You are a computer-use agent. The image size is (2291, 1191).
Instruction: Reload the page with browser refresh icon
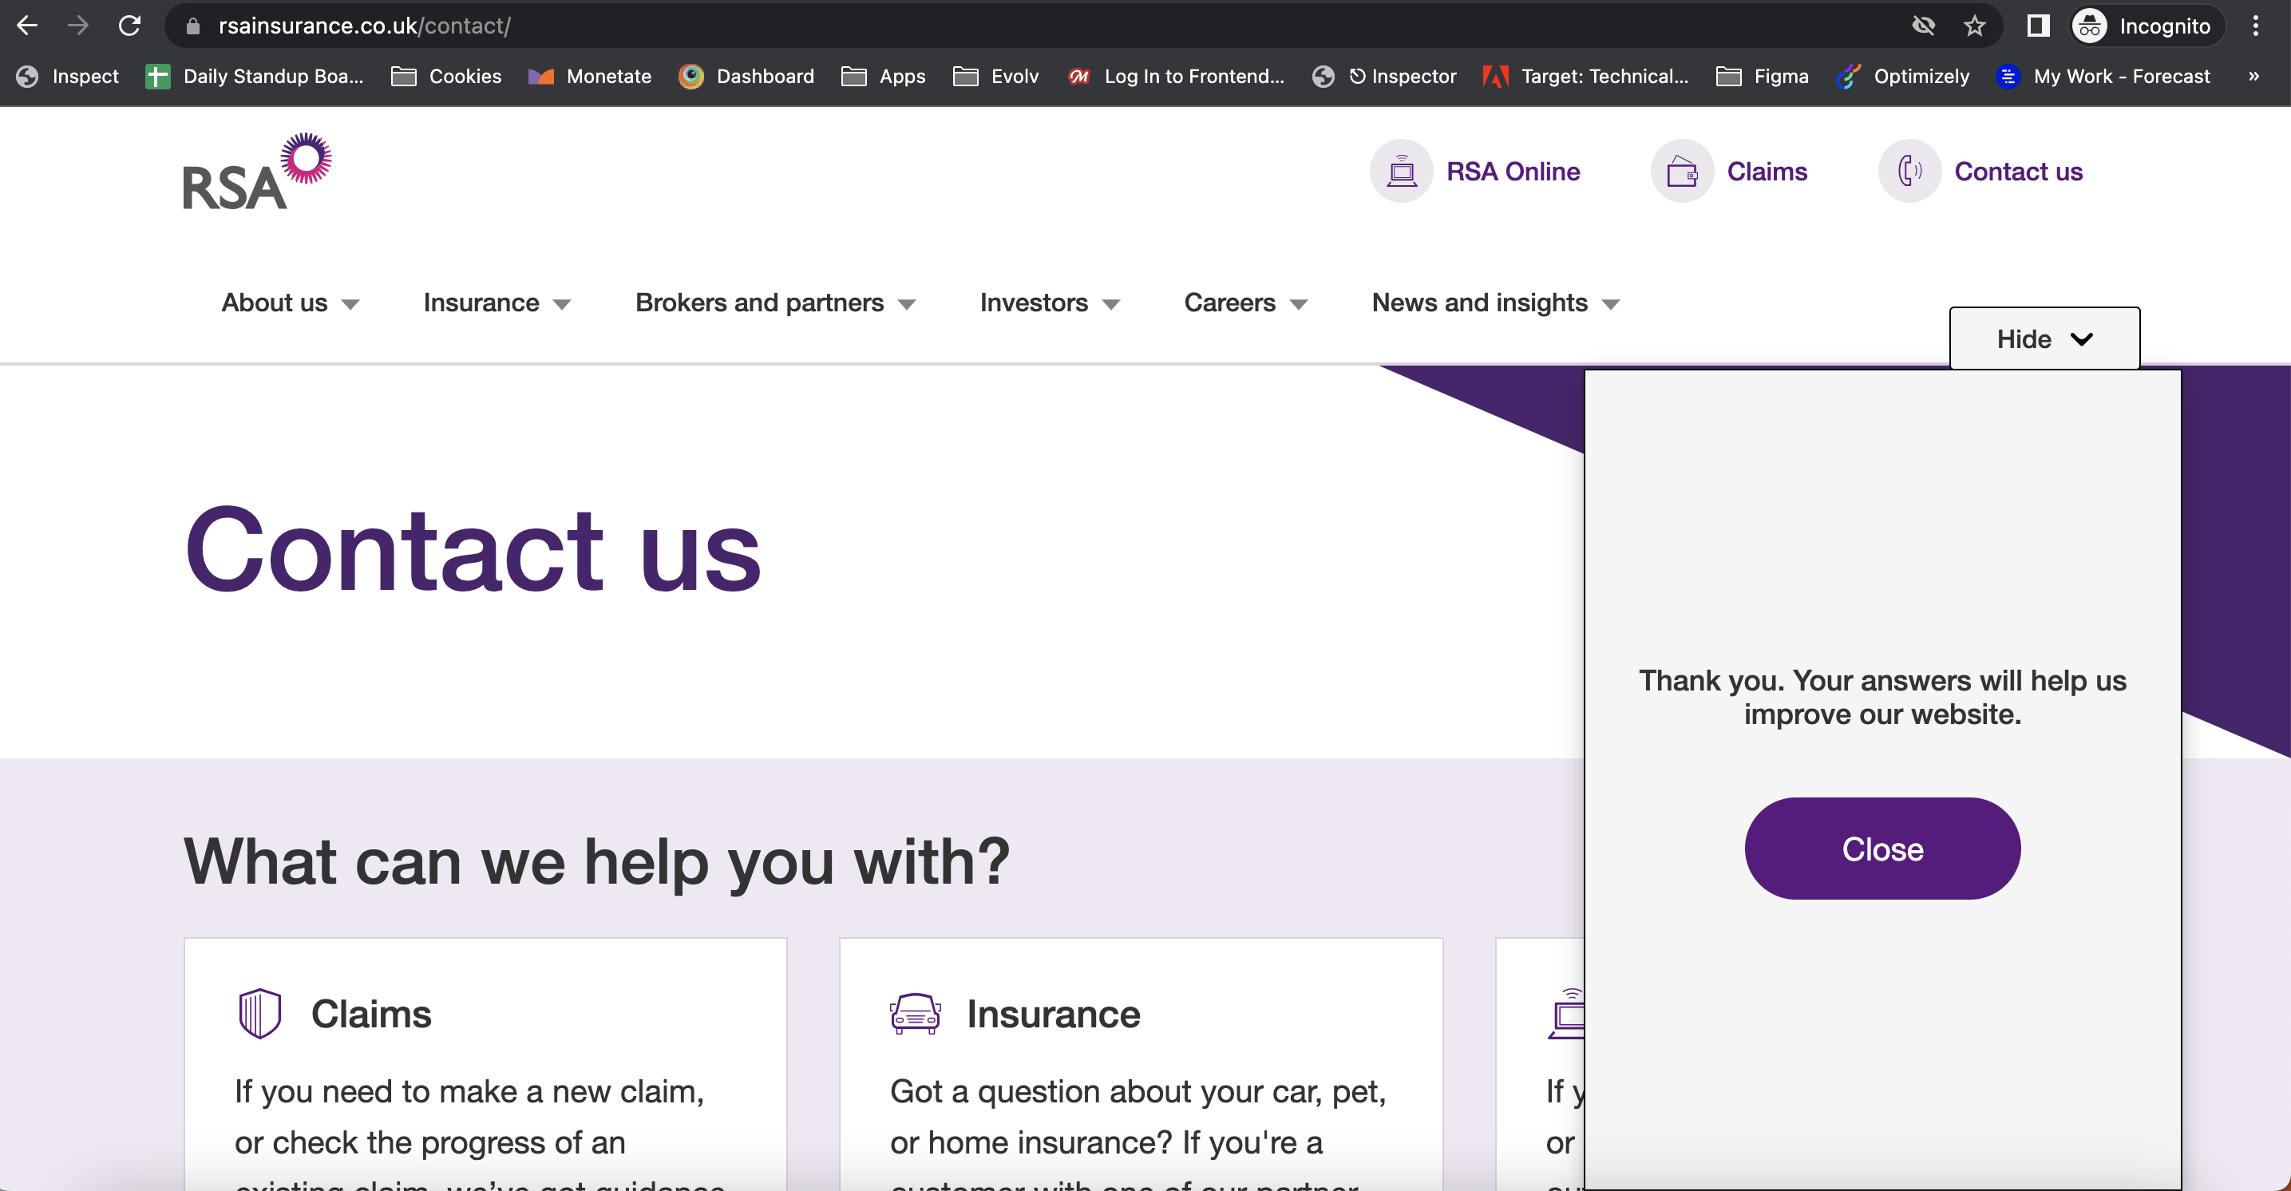pos(130,26)
